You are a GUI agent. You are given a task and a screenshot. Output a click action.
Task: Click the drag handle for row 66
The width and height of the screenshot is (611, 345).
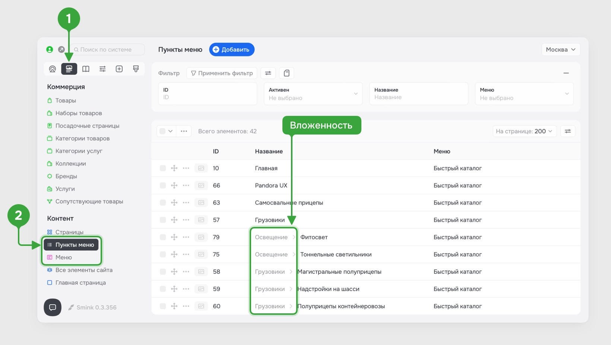coord(174,186)
